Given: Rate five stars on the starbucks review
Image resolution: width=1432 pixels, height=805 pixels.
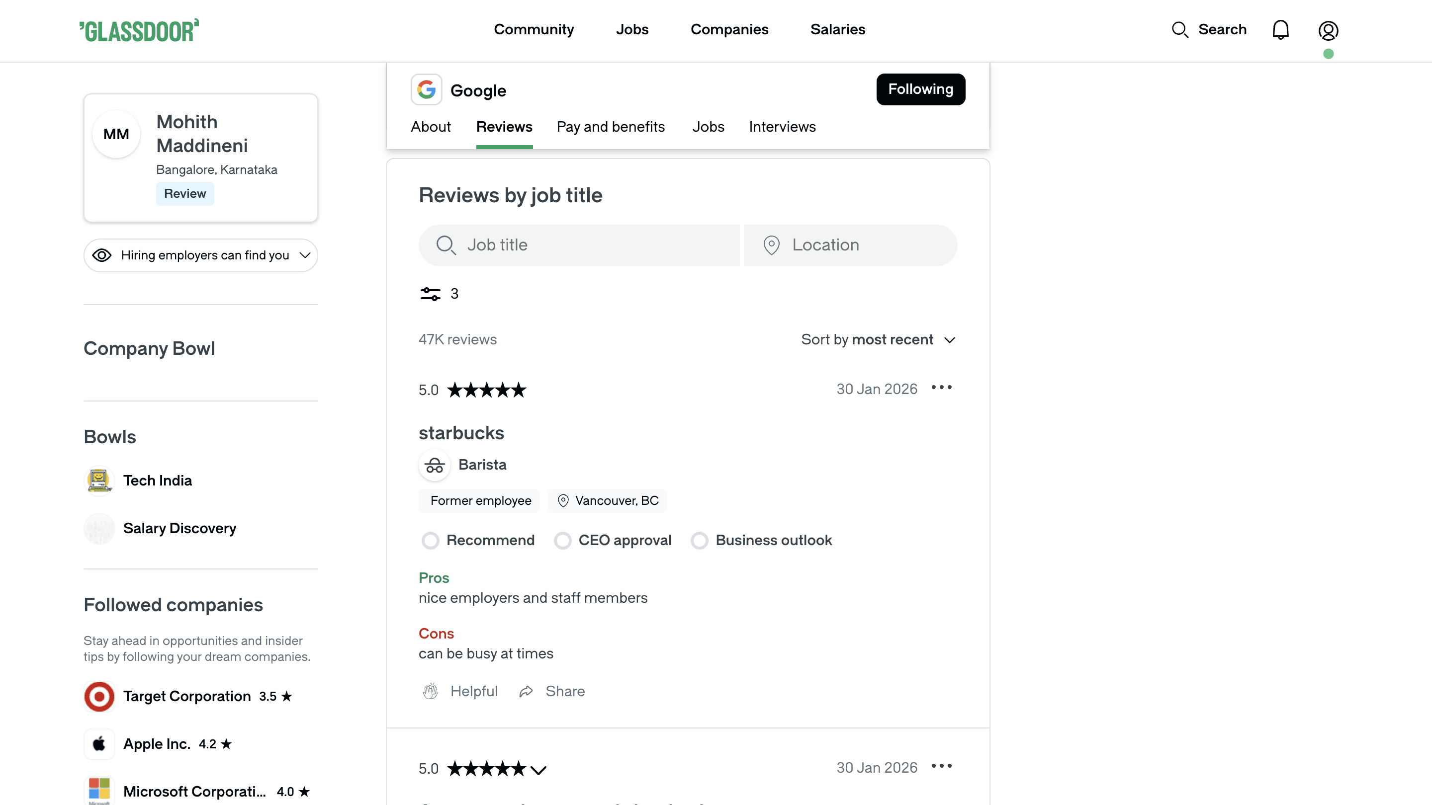Looking at the screenshot, I should [x=520, y=390].
